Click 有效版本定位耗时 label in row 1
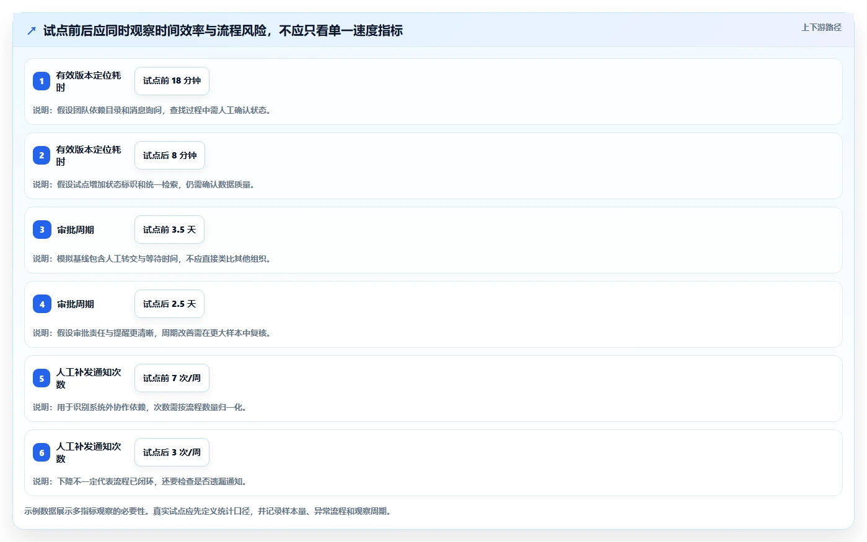867x542 pixels. pyautogui.click(x=89, y=81)
